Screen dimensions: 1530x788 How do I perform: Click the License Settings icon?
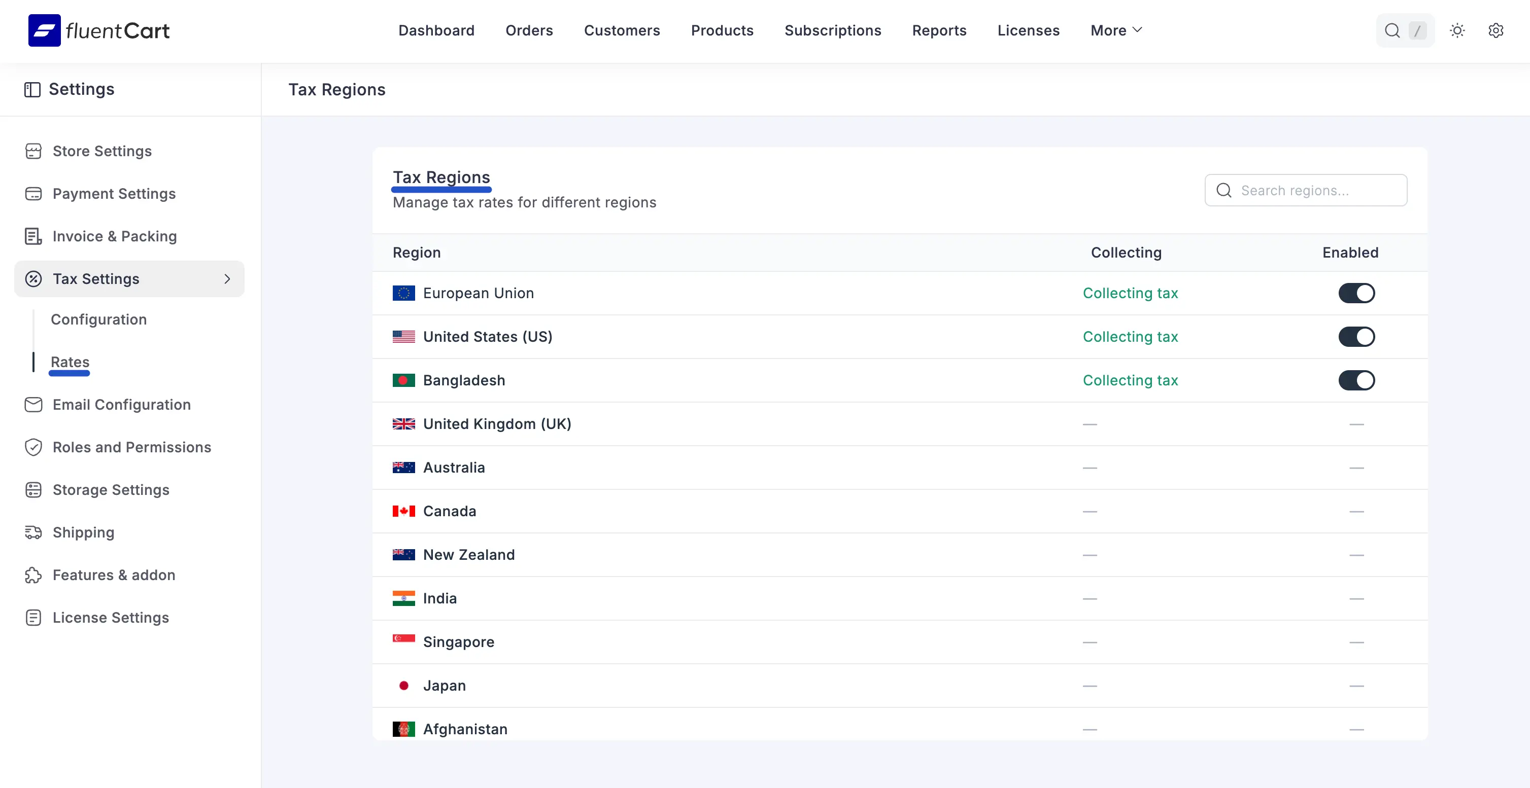33,618
